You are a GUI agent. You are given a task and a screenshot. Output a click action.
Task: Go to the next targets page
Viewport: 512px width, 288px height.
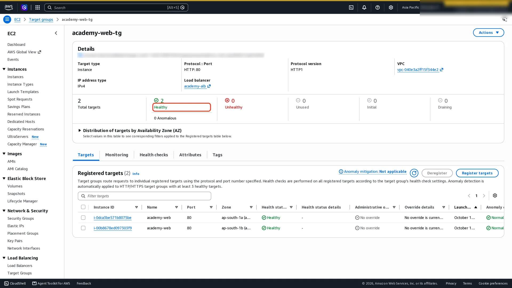[484, 196]
